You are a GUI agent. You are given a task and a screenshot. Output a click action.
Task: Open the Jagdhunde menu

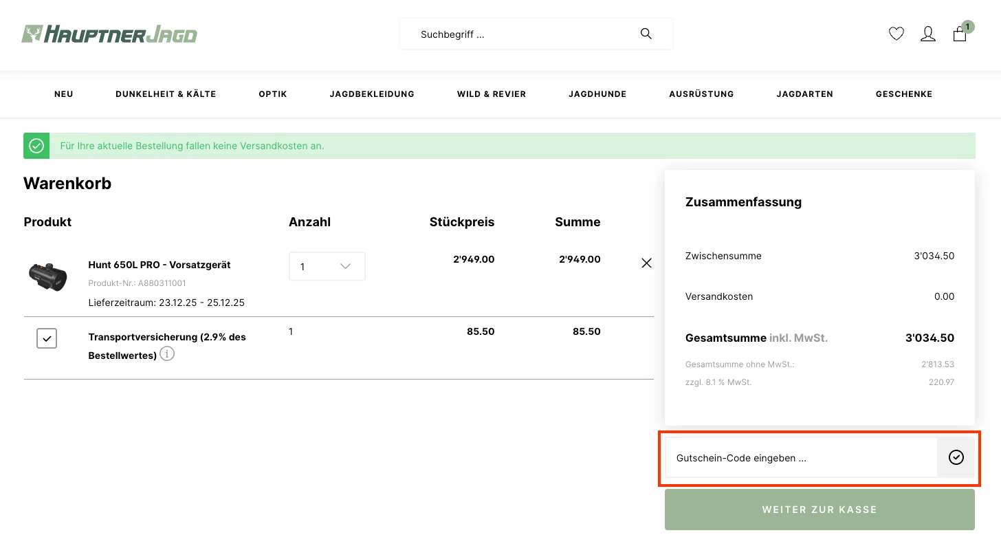[597, 94]
